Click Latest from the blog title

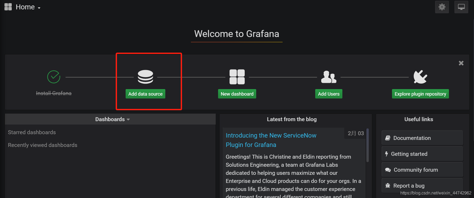pos(292,119)
